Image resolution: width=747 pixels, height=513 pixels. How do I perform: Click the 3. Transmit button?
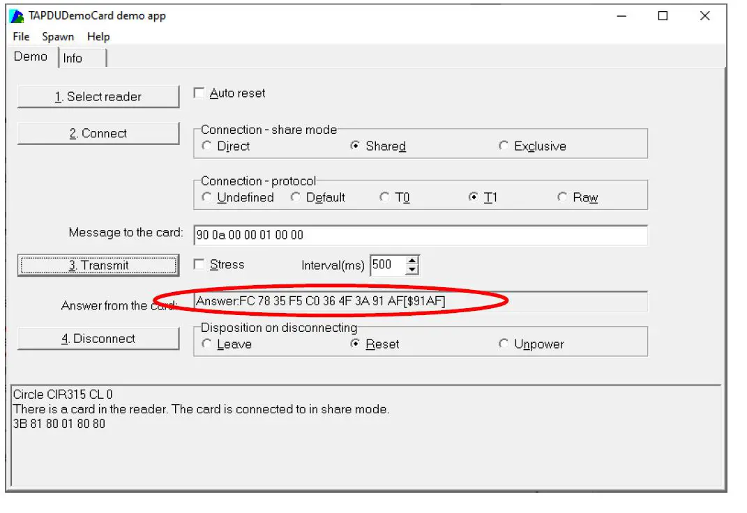(x=98, y=265)
